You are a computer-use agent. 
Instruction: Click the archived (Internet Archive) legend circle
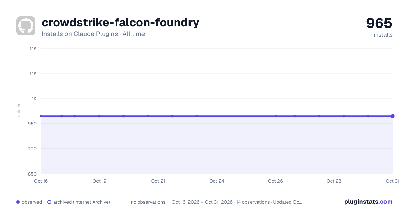pos(49,202)
